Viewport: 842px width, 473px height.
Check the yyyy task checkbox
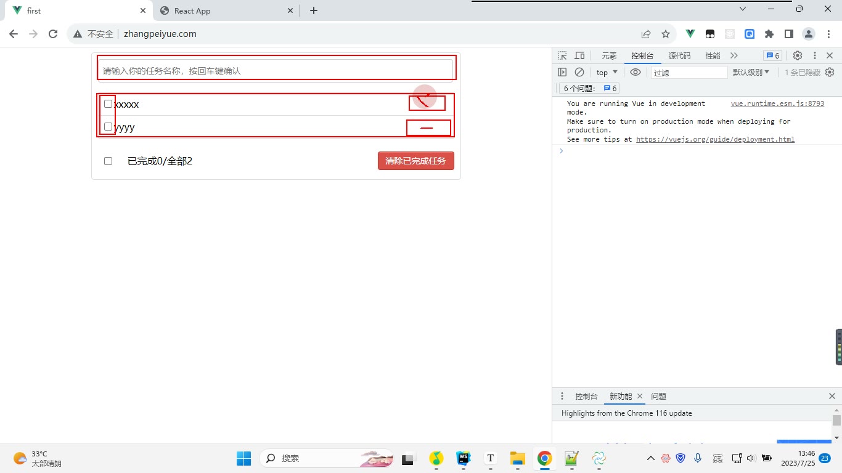point(108,127)
